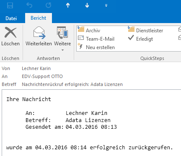Run the Dienstleister quick step
Viewport: 181px width, 156px height.
[x=145, y=30]
